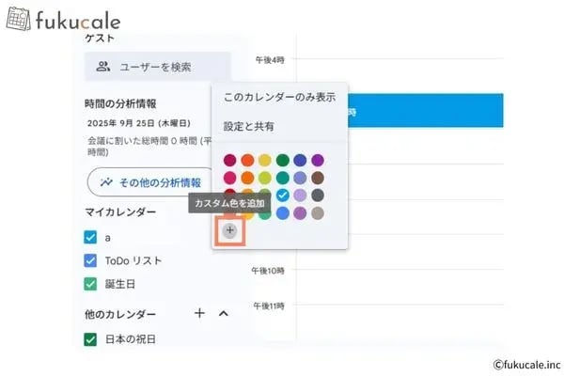Image resolution: width=564 pixels, height=376 pixels.
Task: Toggle the 誕生日 calendar checkbox
Action: pos(90,283)
